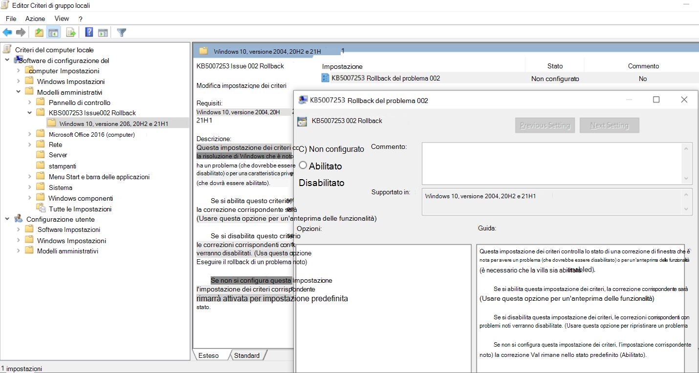Toggle the show/hide console tree icon

click(x=53, y=32)
